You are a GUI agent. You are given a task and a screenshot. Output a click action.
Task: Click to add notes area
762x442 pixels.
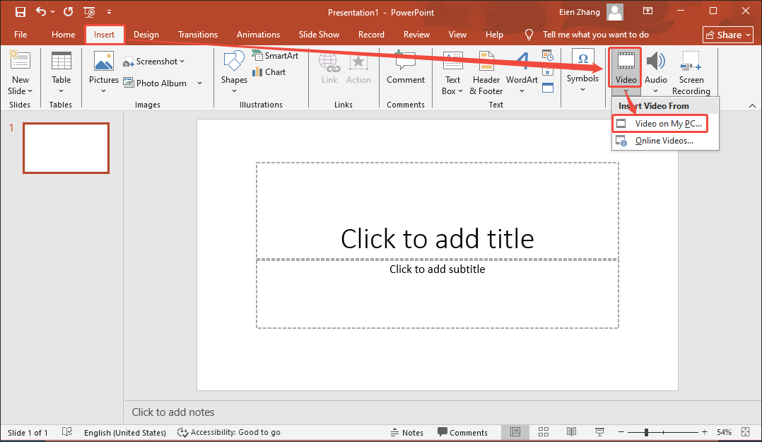click(172, 412)
